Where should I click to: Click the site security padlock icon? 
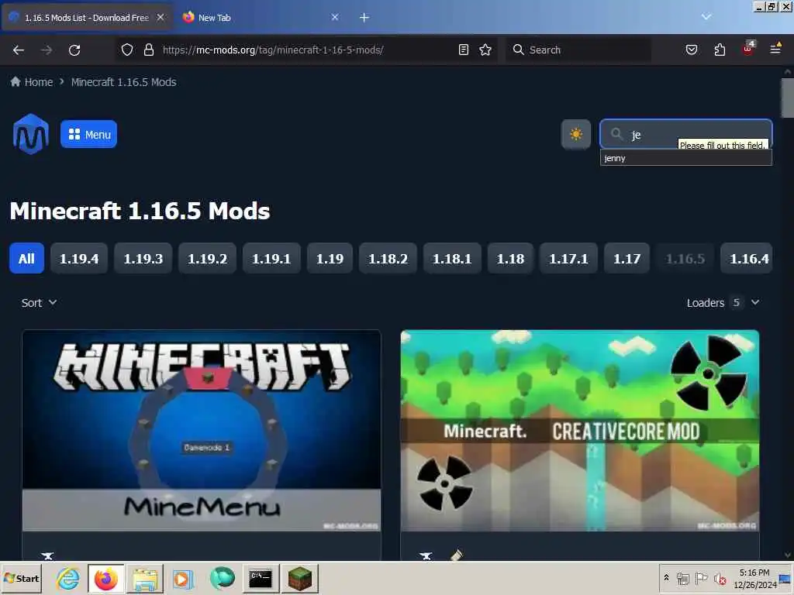(148, 50)
